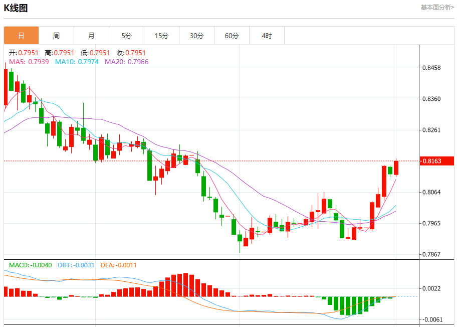This screenshot has height=327, width=457.
Task: Click the last red candlestick on the chart
Action: point(396,168)
